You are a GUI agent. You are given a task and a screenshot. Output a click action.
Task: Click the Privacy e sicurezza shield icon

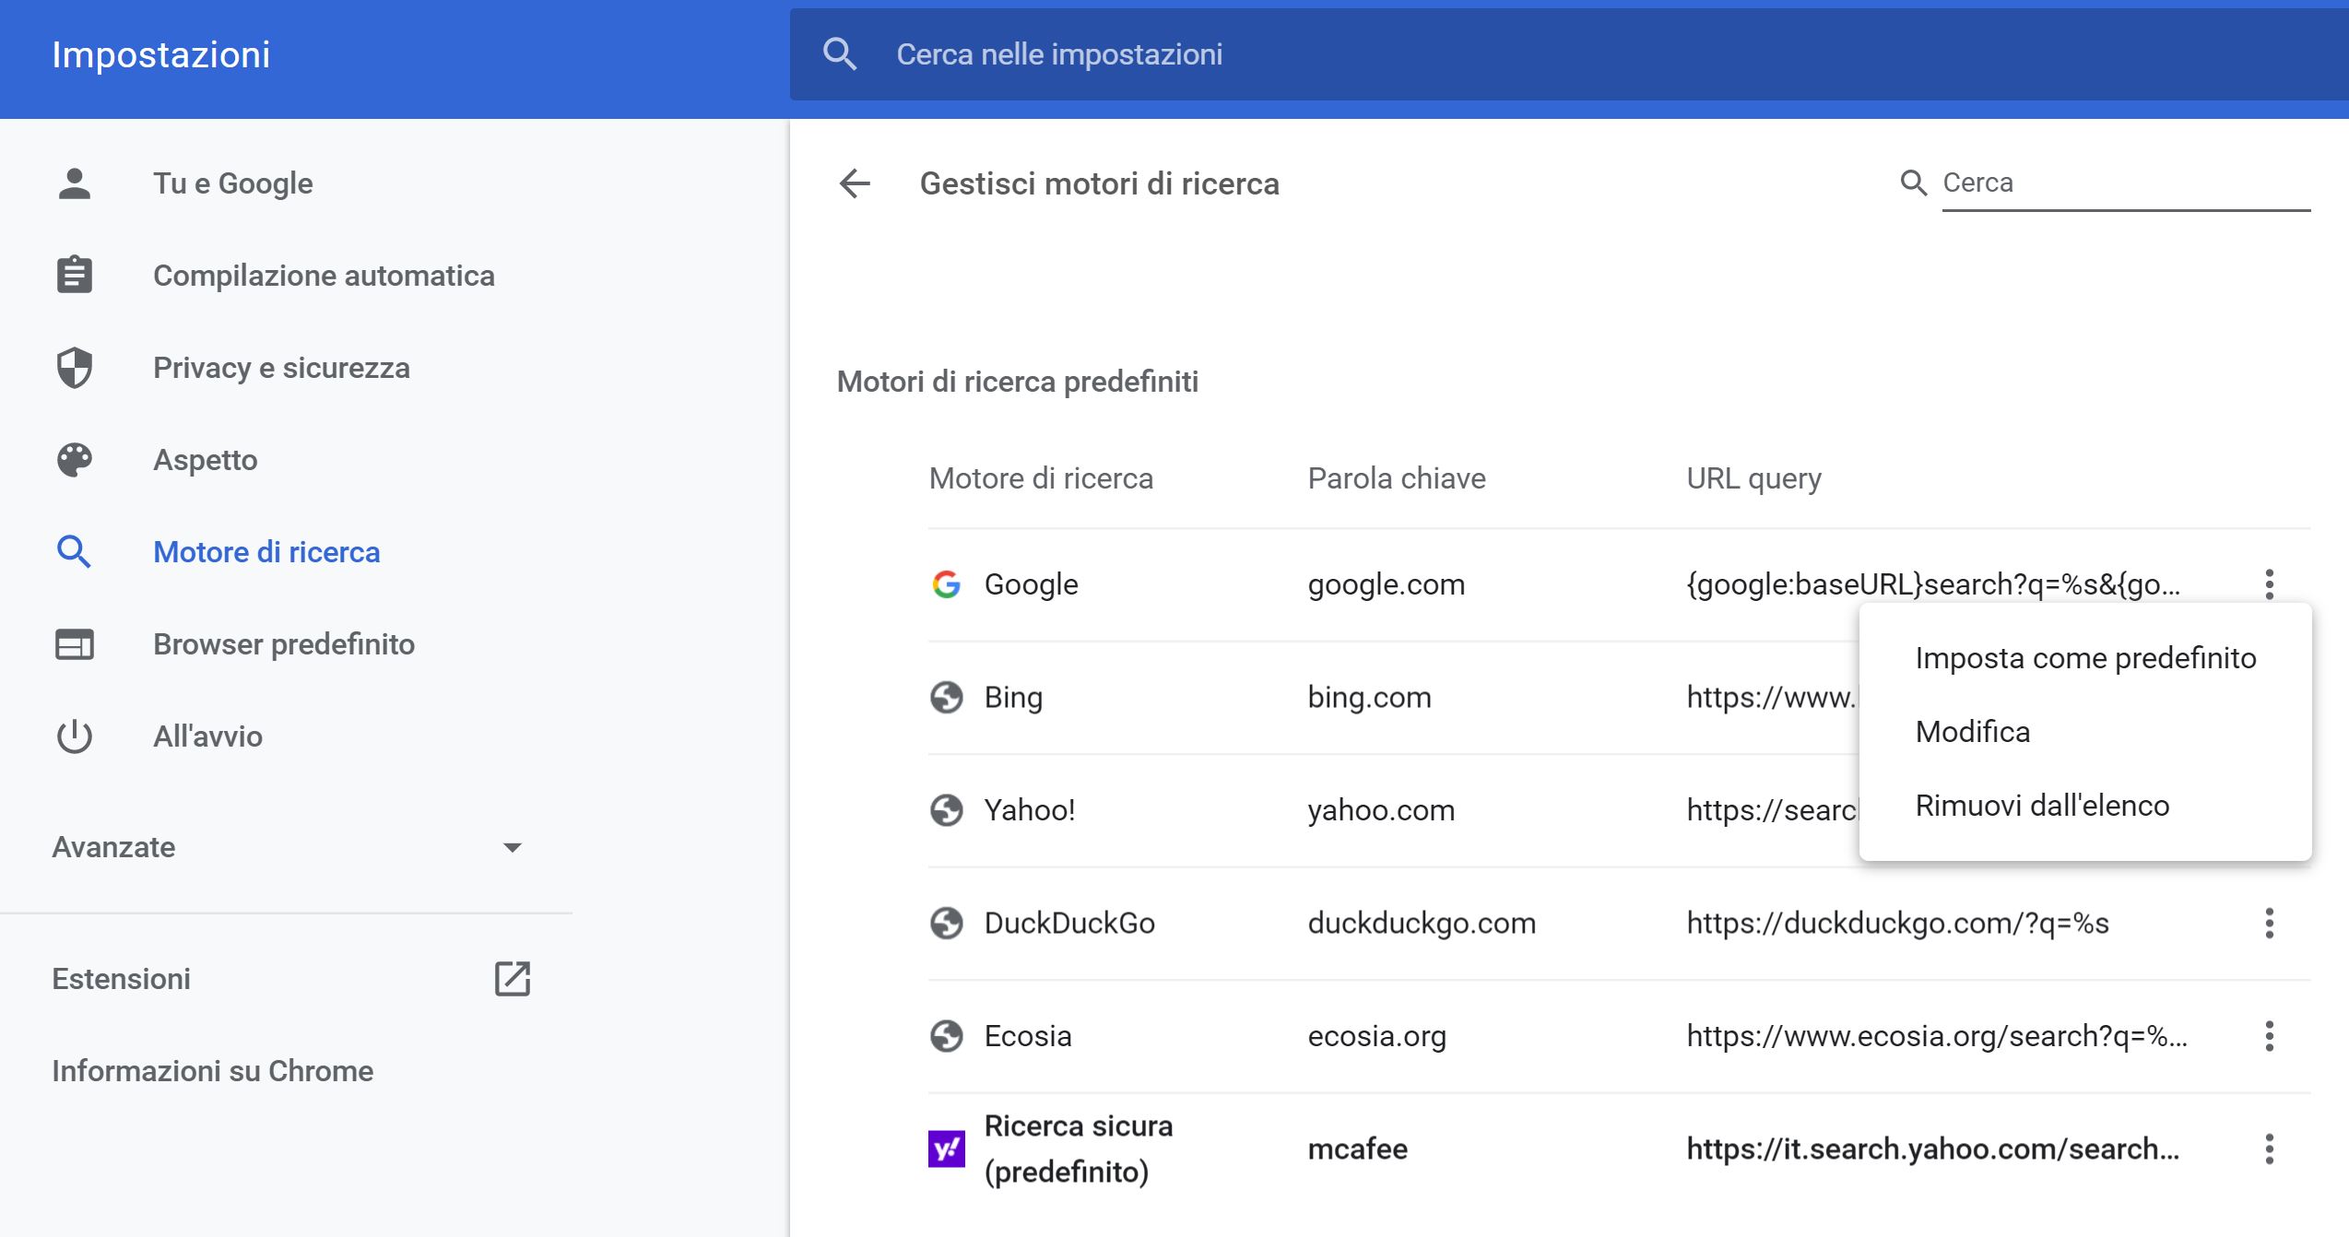tap(75, 368)
